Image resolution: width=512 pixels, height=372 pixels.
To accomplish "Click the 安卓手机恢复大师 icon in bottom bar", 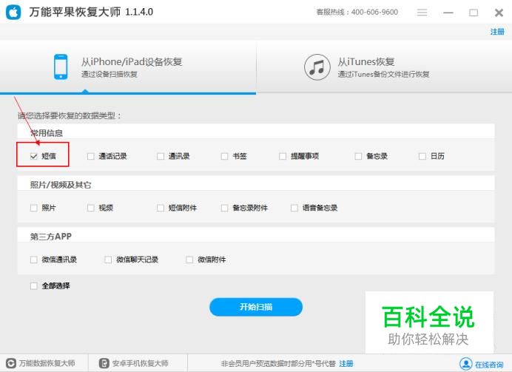I will (x=104, y=363).
